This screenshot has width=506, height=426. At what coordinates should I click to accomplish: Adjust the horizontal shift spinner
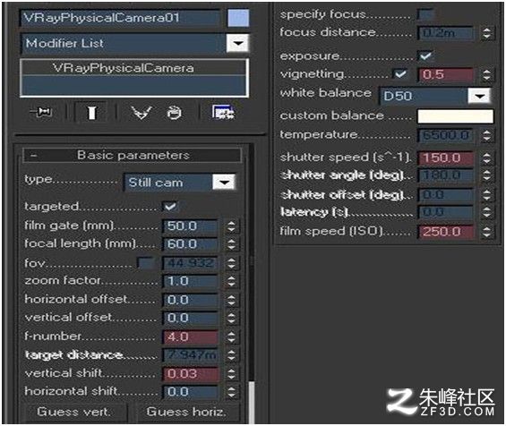tap(231, 392)
